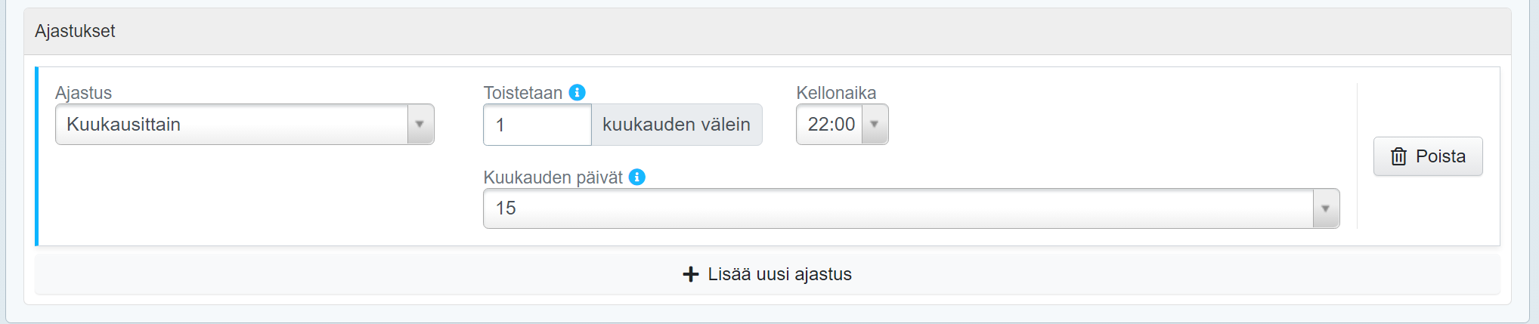Click the Kuukauden päivät label text

click(553, 177)
